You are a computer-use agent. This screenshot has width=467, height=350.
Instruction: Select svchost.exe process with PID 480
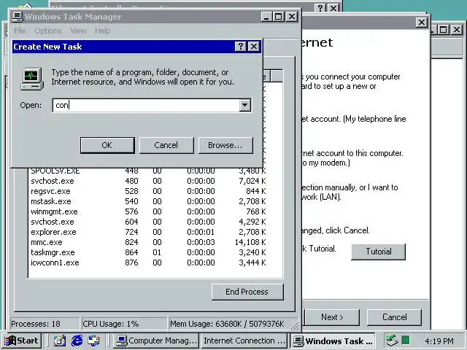tap(148, 181)
